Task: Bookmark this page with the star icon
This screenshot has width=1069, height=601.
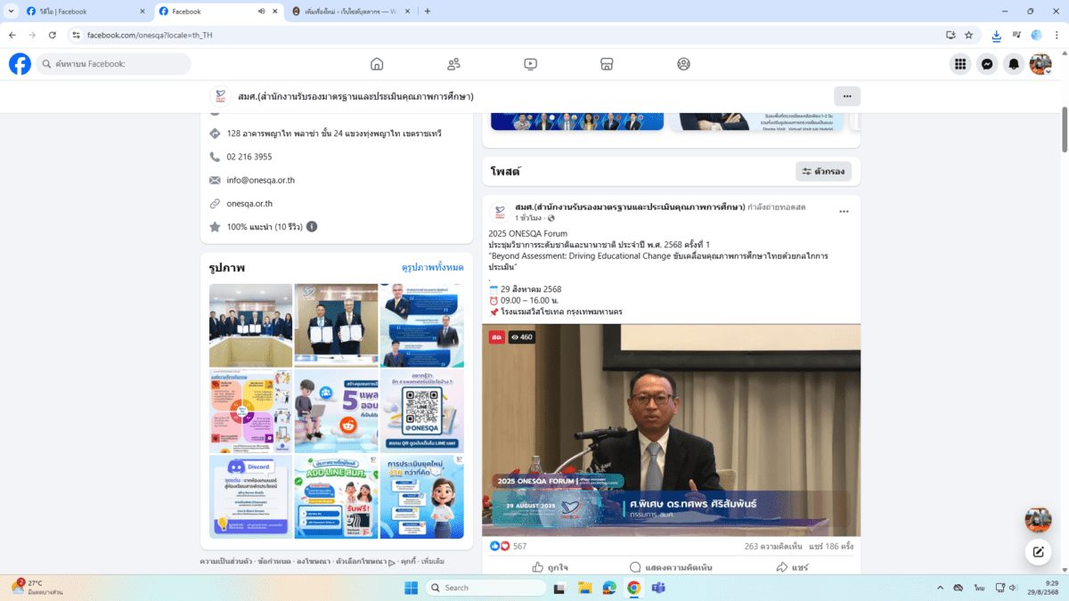Action: 968,35
